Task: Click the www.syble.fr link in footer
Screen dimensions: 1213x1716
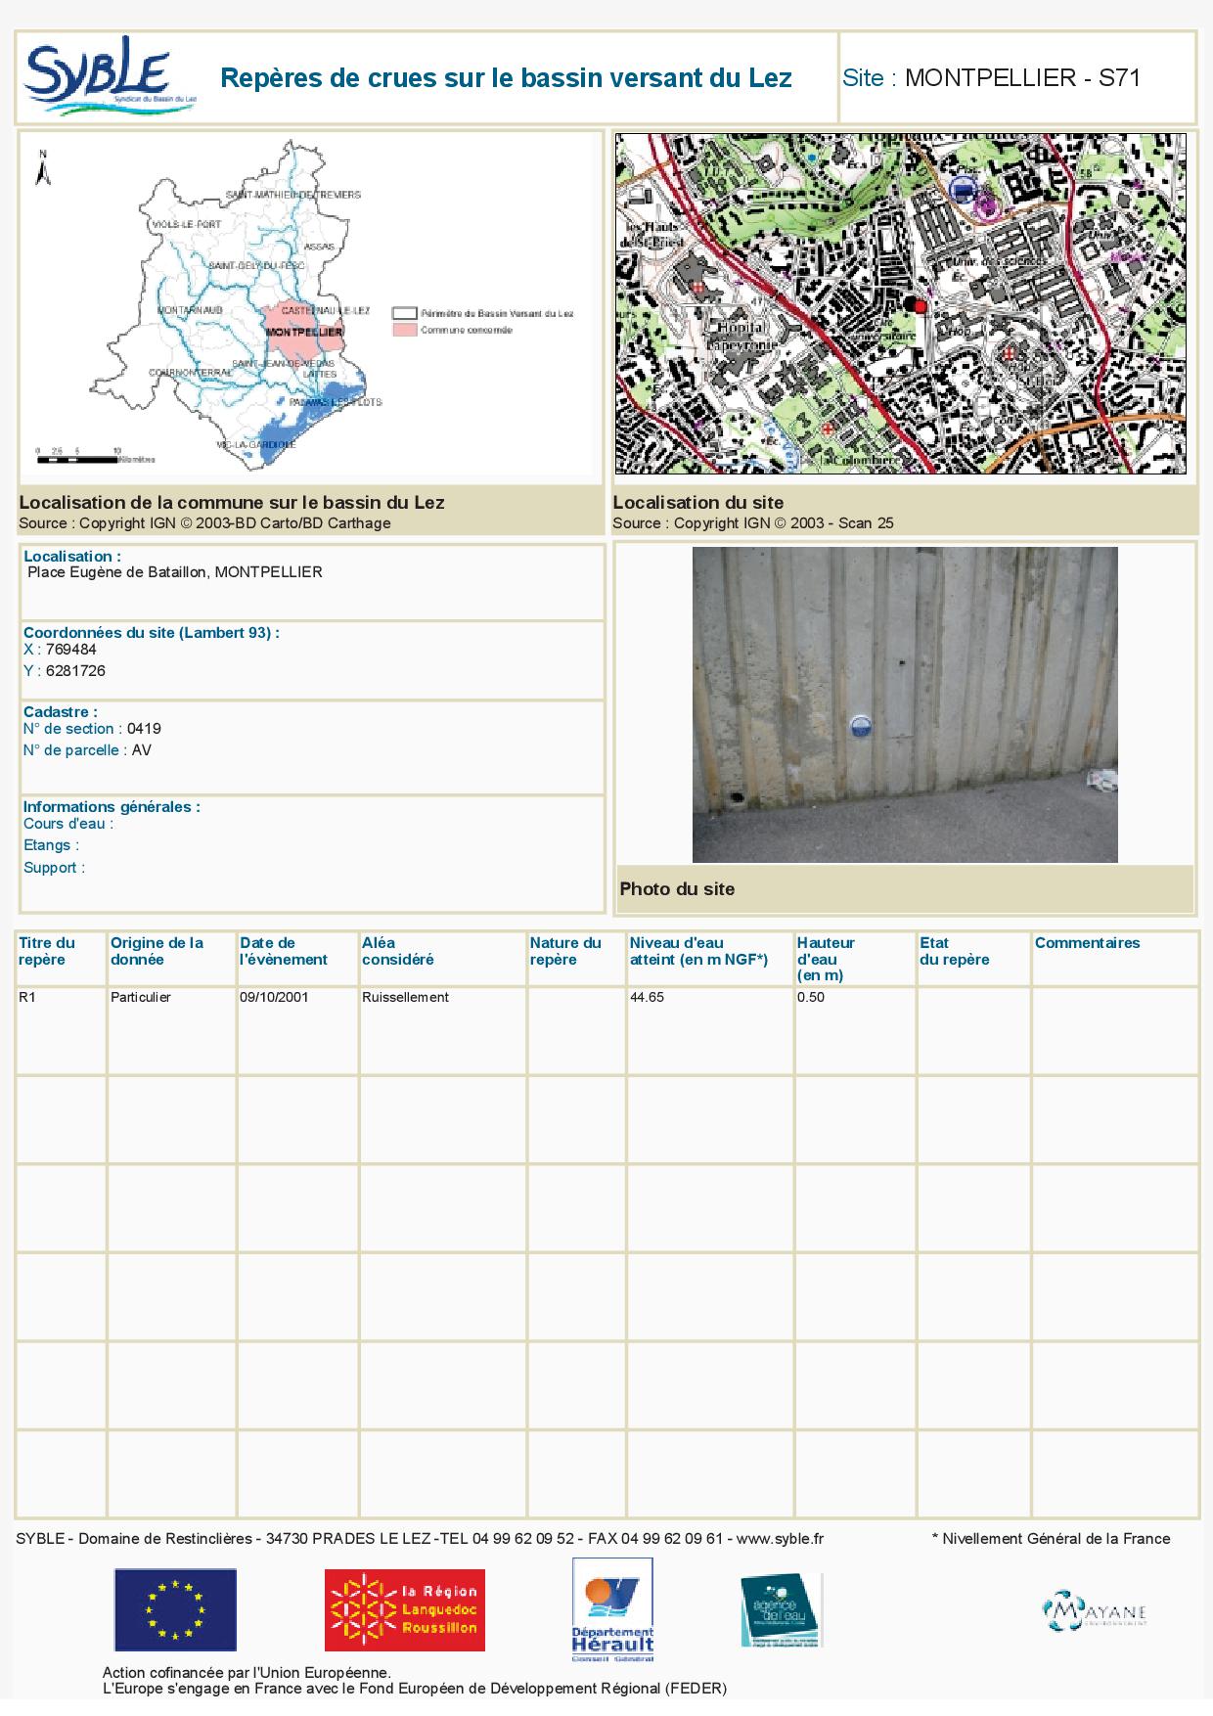Action: 780,1538
